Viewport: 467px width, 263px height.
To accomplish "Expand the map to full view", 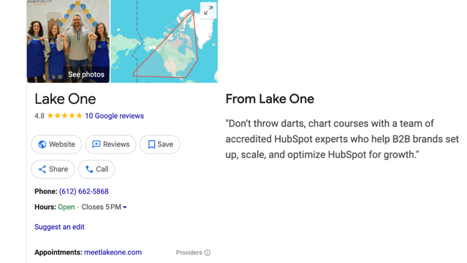I will [x=208, y=11].
